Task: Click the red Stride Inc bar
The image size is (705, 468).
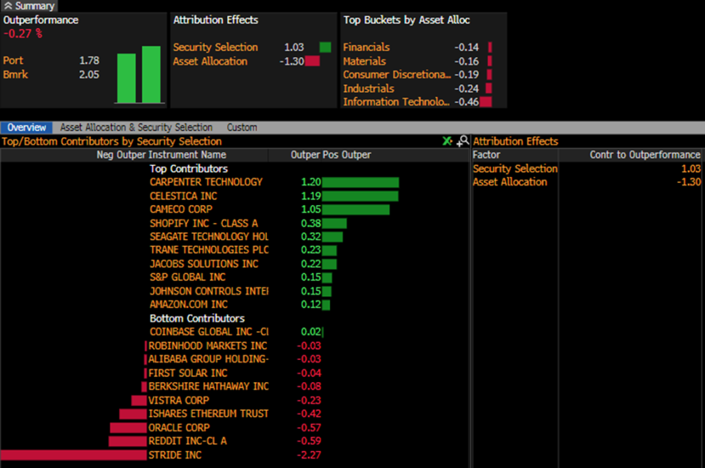Action: (x=73, y=455)
